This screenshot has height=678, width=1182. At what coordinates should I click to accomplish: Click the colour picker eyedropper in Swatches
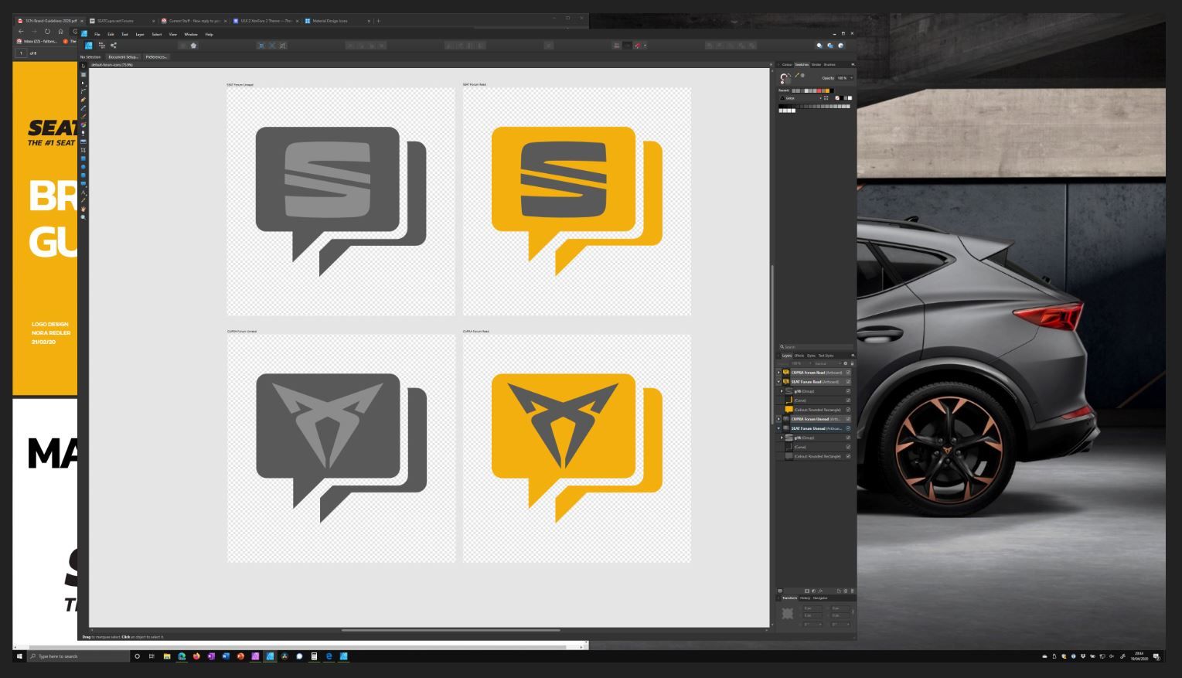click(796, 75)
